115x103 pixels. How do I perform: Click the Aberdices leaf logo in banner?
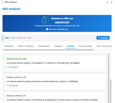45,20
